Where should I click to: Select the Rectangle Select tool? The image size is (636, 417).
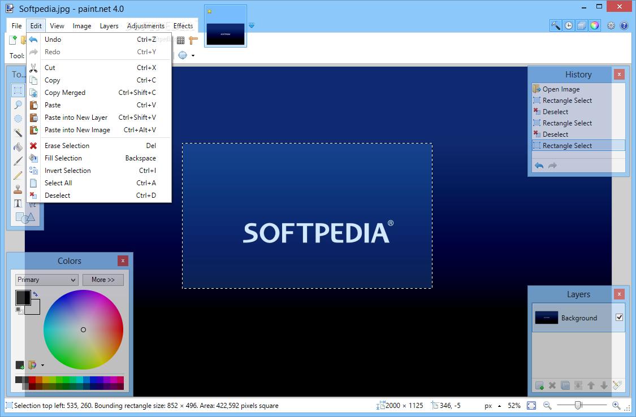pos(18,90)
